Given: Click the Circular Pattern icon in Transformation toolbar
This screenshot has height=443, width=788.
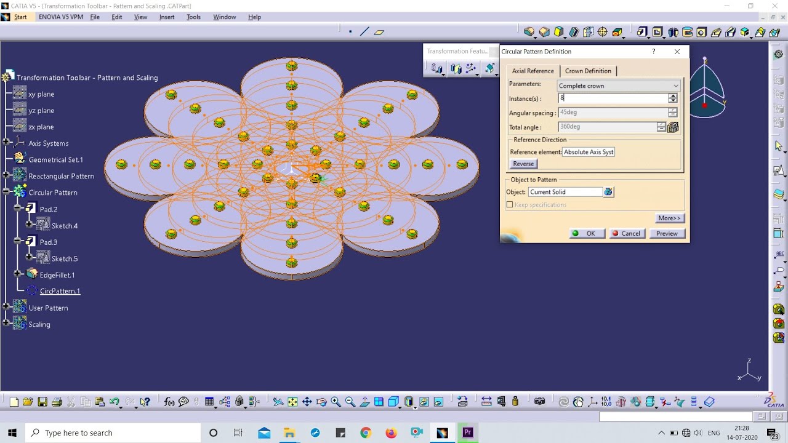Looking at the screenshot, I should click(x=472, y=69).
